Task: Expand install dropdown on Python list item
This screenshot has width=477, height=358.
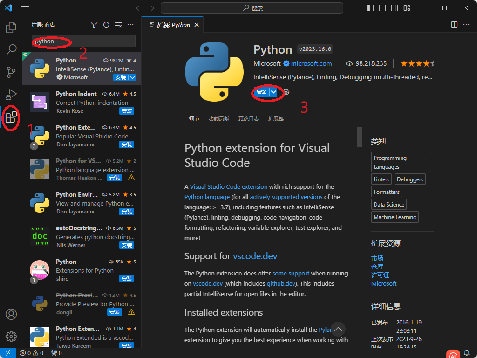Action: [x=132, y=77]
